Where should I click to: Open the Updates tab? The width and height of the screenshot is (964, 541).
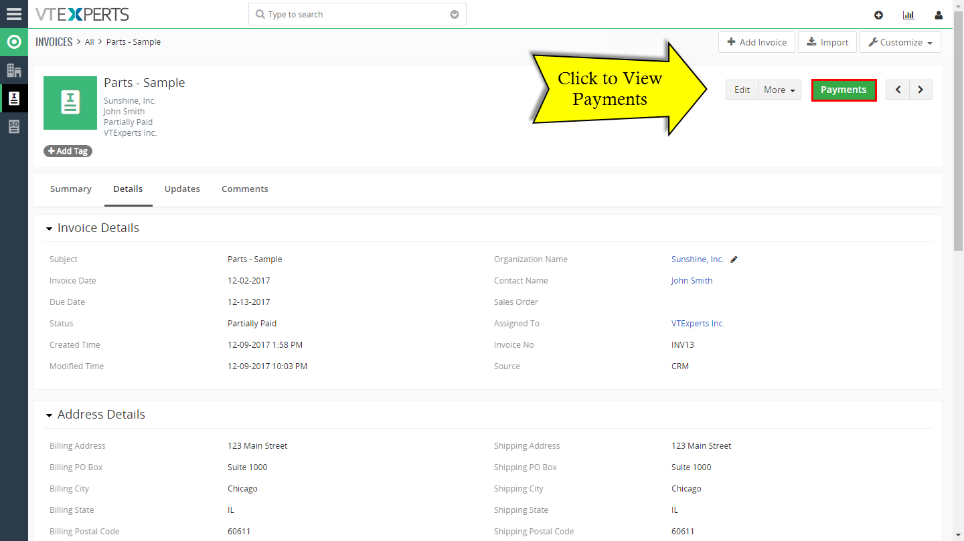182,189
